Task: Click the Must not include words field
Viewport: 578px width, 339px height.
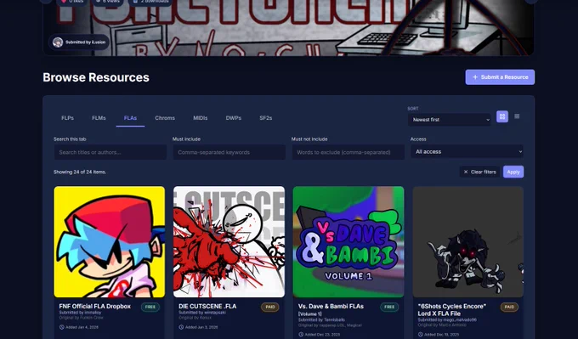Action: pyautogui.click(x=348, y=152)
